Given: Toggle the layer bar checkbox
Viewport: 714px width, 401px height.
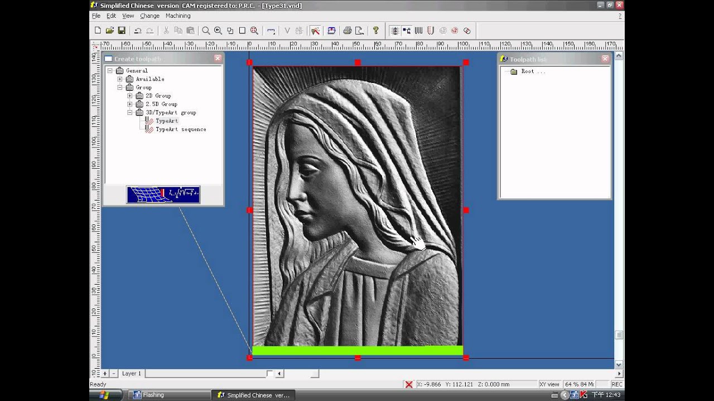Looking at the screenshot, I should point(269,374).
